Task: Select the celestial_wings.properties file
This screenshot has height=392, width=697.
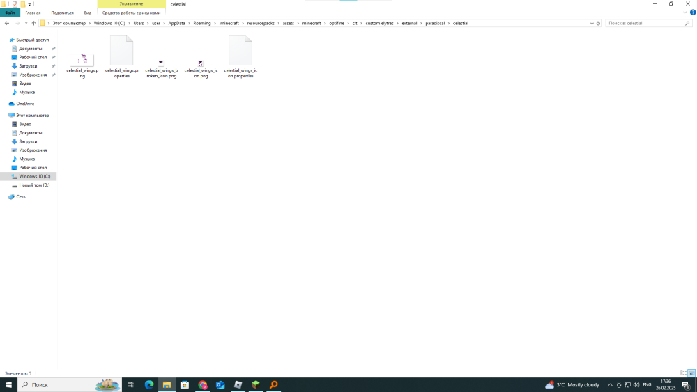Action: (x=122, y=56)
